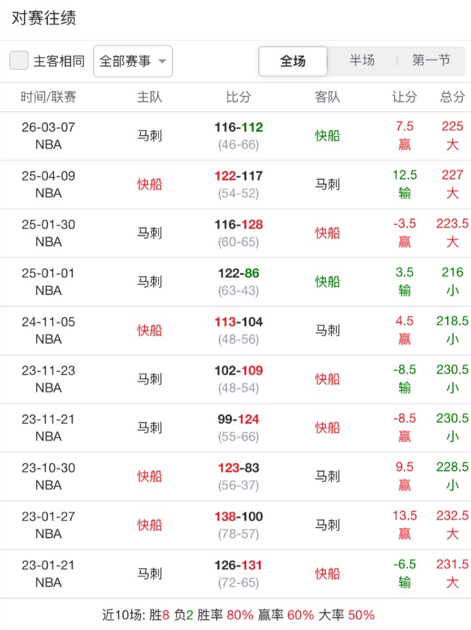Open the 全部赛事 dropdown
This screenshot has width=471, height=630.
(x=133, y=61)
